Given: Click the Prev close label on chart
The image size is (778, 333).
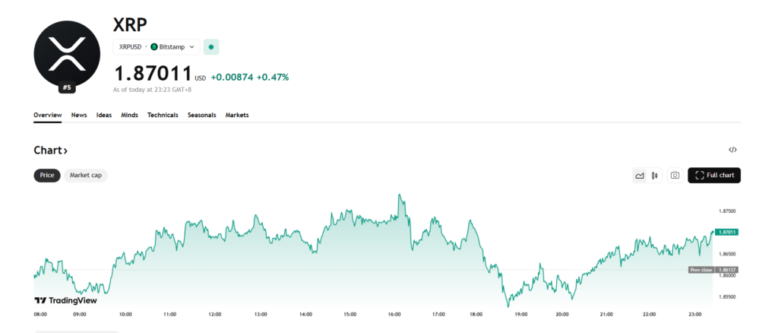Looking at the screenshot, I should (x=701, y=270).
